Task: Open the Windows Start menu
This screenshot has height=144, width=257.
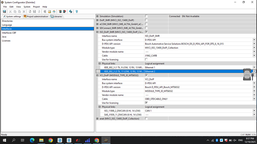Action: (5, 140)
